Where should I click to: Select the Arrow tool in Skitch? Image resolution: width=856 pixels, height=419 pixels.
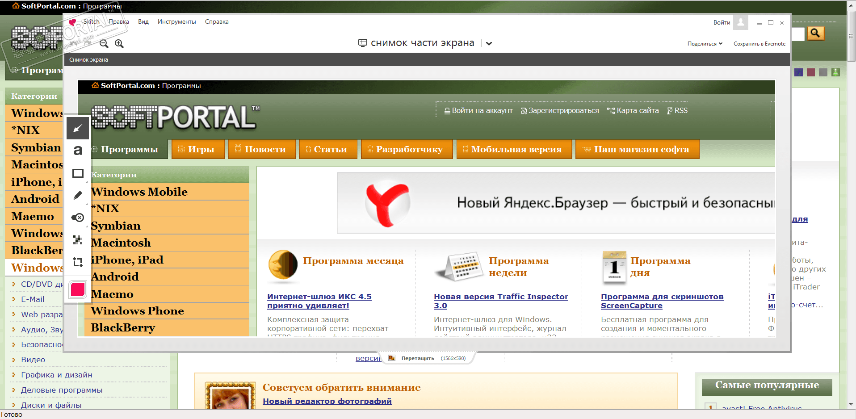point(78,129)
